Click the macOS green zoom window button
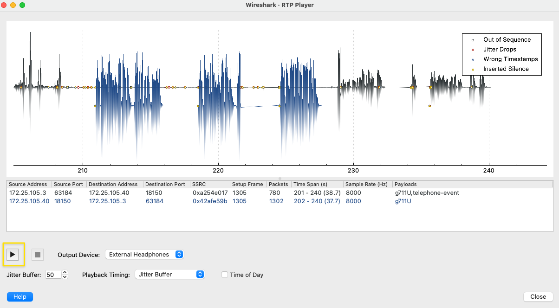 pos(22,5)
